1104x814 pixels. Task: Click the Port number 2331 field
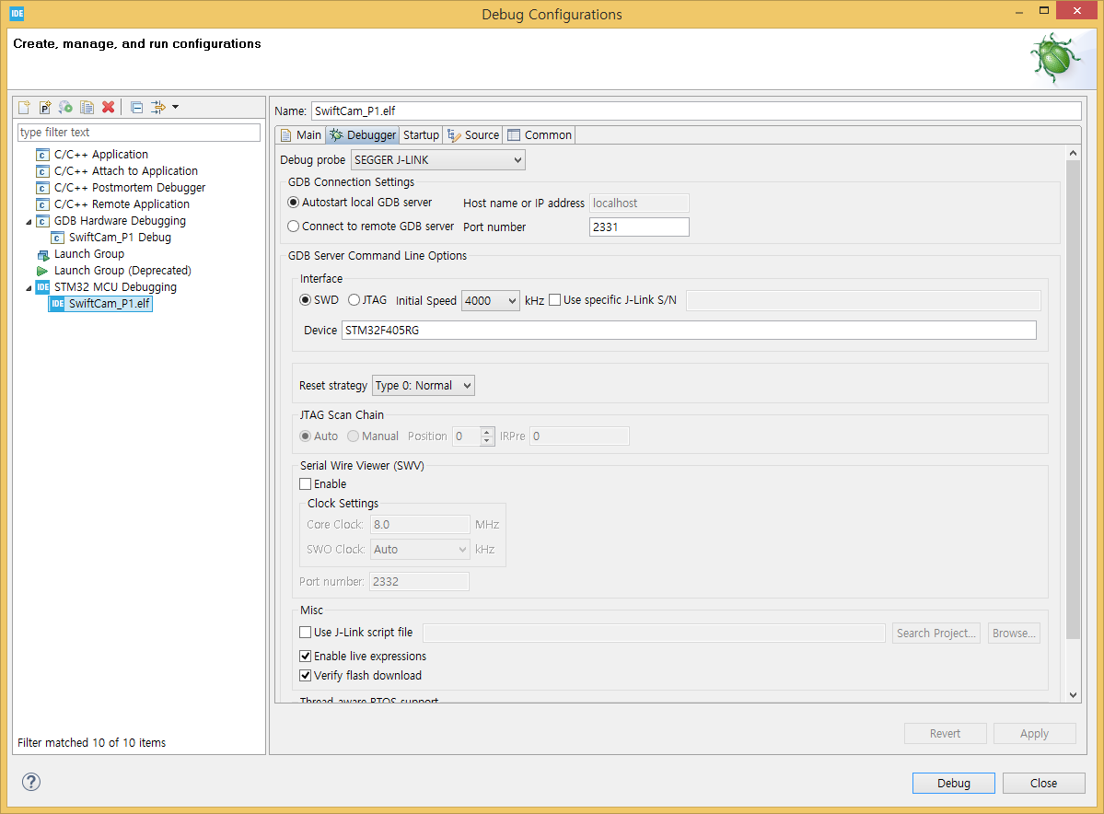[639, 227]
